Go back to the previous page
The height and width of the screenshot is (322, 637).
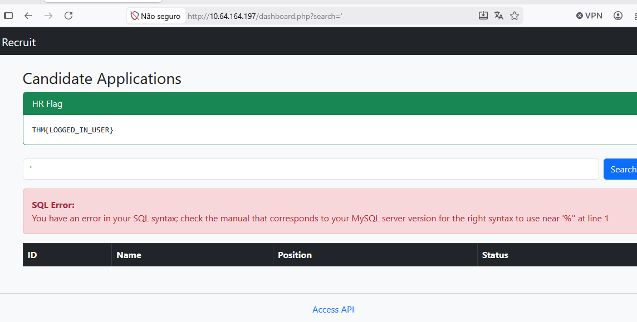(28, 16)
